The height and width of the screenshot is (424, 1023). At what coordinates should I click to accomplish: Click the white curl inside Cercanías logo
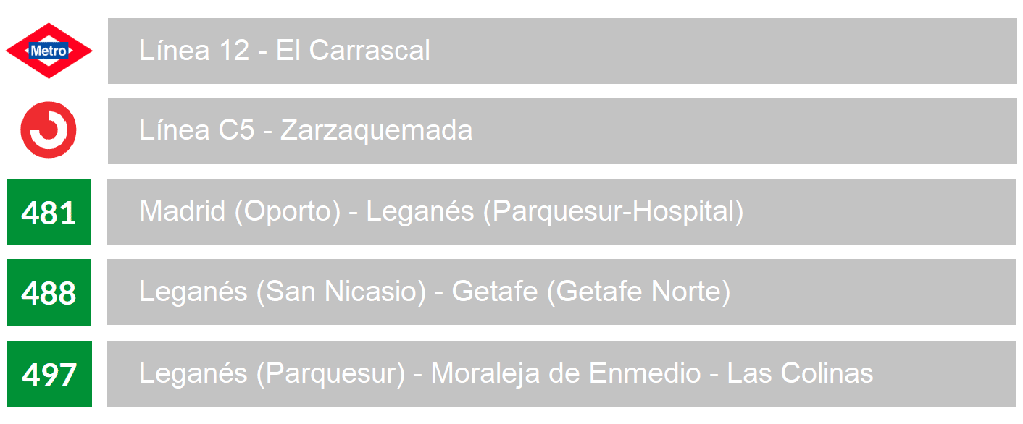click(51, 129)
